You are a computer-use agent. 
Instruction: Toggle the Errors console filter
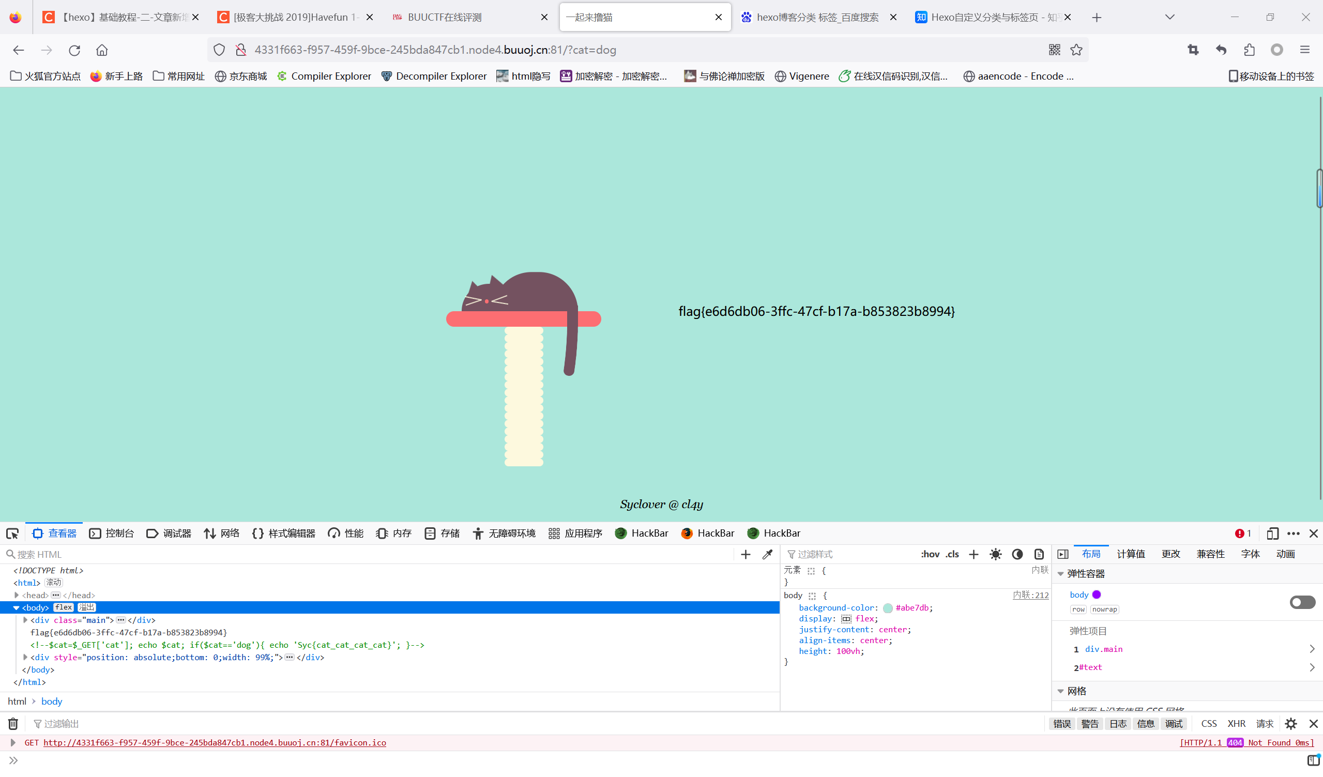click(x=1061, y=724)
